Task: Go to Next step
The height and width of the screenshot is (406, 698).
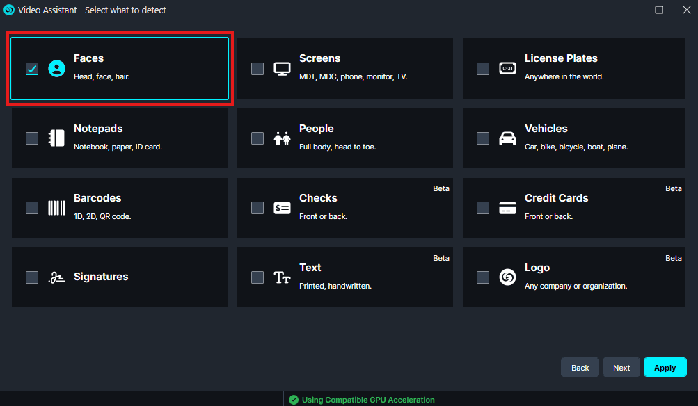Action: tap(621, 368)
